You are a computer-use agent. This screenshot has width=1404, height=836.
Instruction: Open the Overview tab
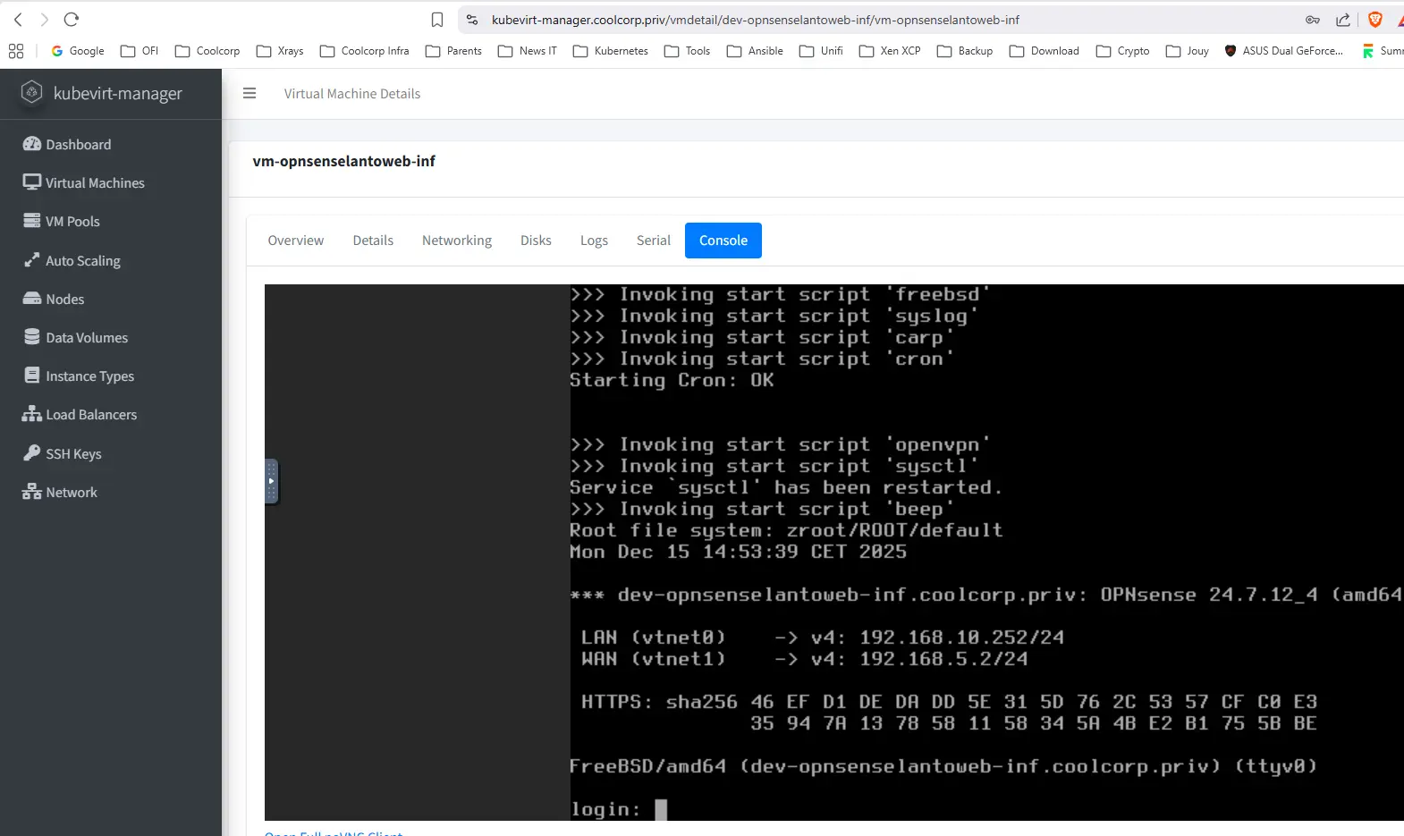[x=296, y=241]
